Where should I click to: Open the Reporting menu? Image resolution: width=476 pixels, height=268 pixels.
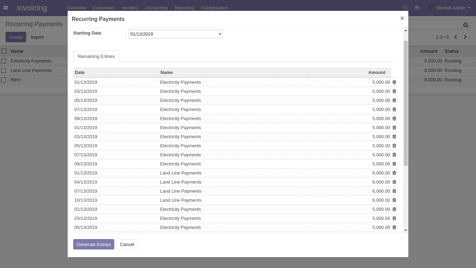pyautogui.click(x=184, y=8)
